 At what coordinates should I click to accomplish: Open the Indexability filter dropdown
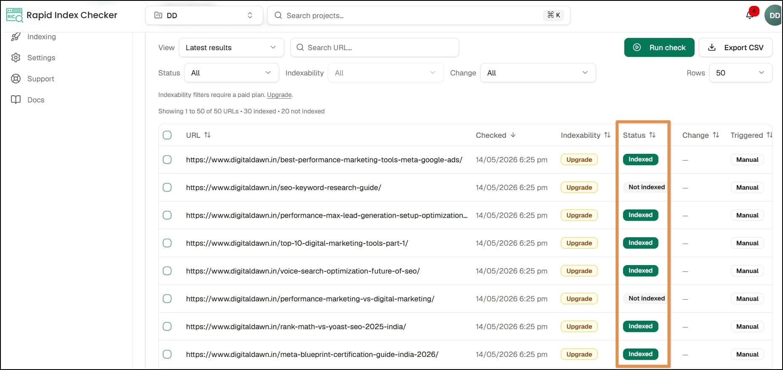click(386, 72)
